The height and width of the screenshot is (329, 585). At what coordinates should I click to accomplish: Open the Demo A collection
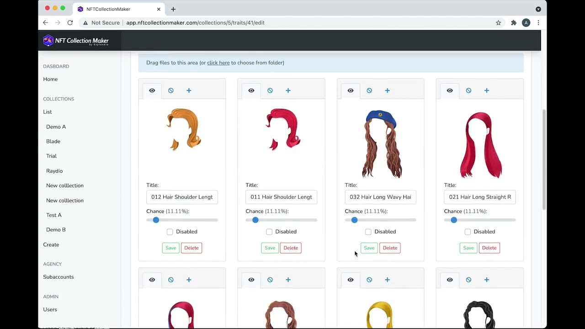point(56,127)
